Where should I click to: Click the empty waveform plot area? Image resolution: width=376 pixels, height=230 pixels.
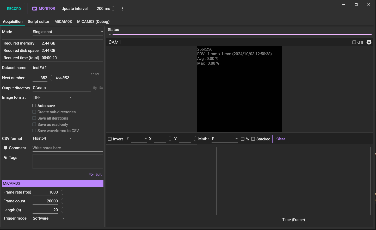294,181
